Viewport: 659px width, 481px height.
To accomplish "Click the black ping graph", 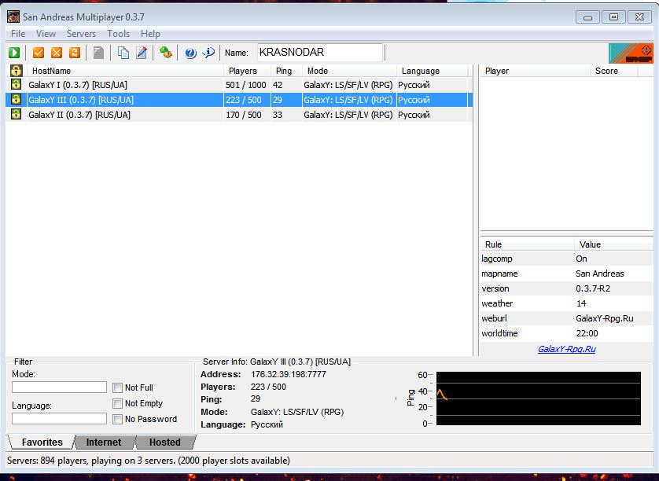I will pyautogui.click(x=539, y=398).
